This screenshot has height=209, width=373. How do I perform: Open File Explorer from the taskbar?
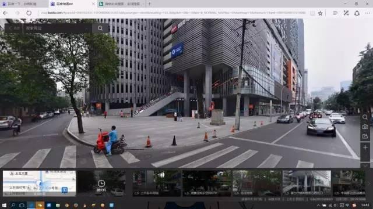[x=58, y=205]
